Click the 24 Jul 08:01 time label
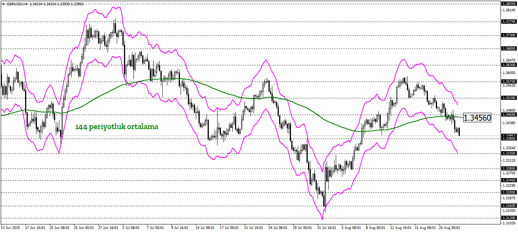The width and height of the screenshot is (518, 232). (x=278, y=228)
